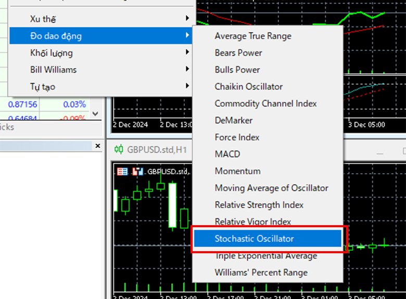Select the Đo dao động menu entry
Screen dimensions: 406x299
[101, 36]
